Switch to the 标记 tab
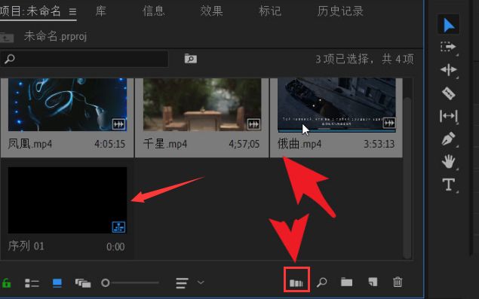The height and width of the screenshot is (299, 479). click(x=270, y=11)
